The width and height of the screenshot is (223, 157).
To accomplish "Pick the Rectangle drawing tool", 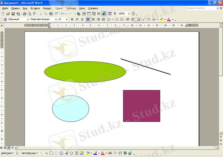I will [51, 153].
